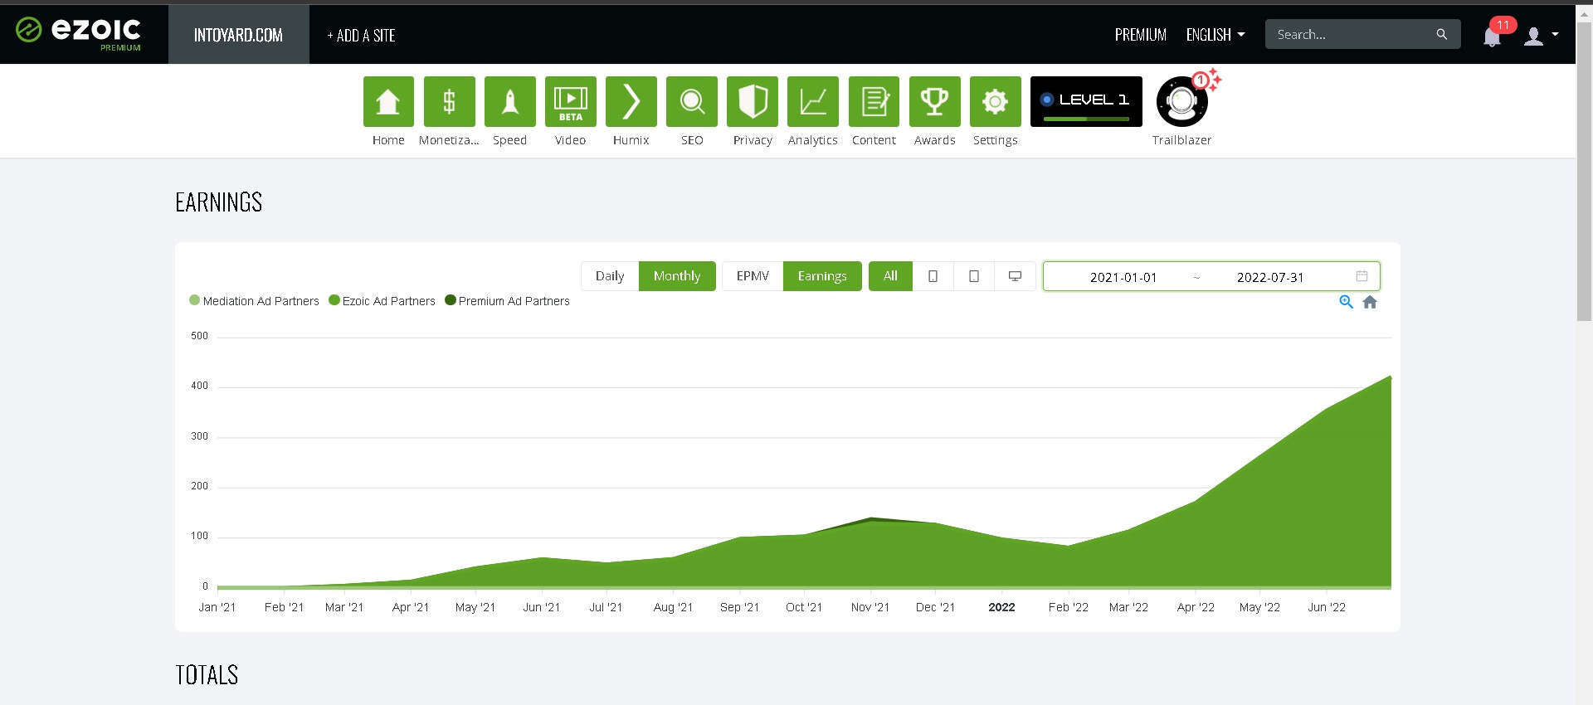This screenshot has height=705, width=1593.
Task: Switch the chart to Monthly view
Action: [x=677, y=276]
